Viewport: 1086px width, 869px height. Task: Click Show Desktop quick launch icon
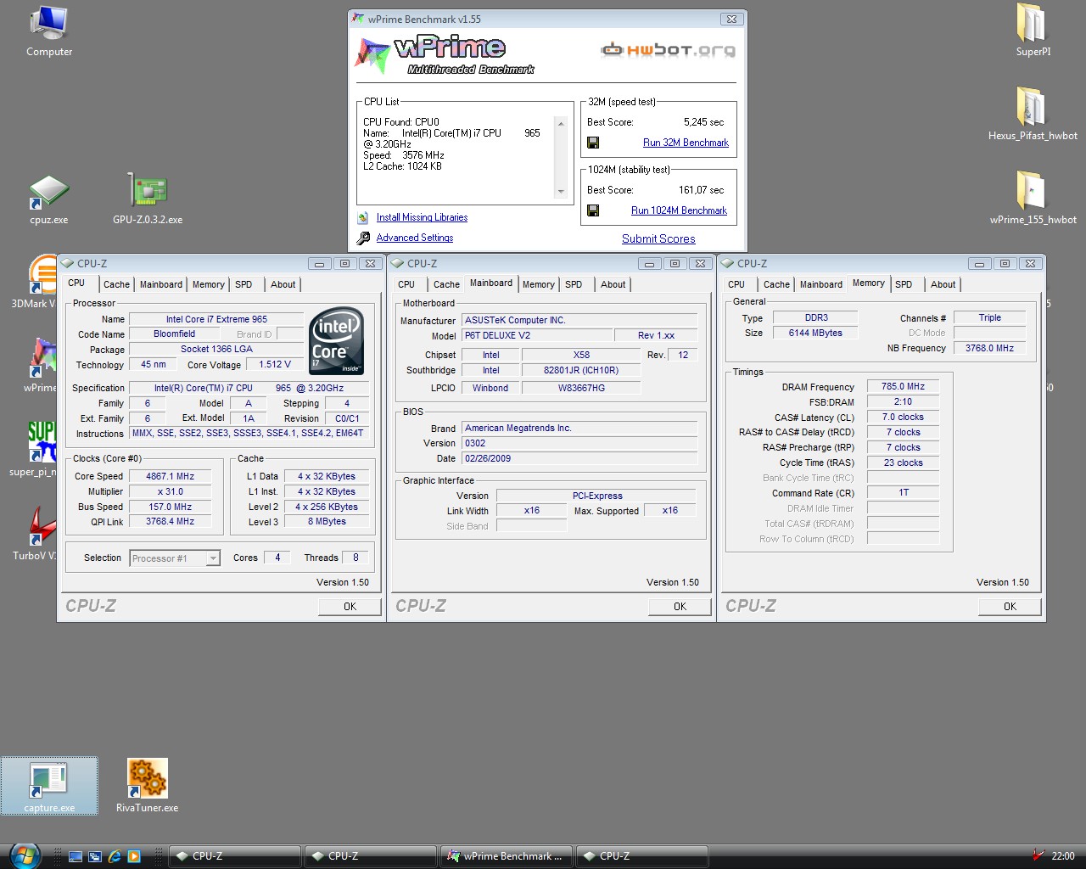[x=76, y=856]
